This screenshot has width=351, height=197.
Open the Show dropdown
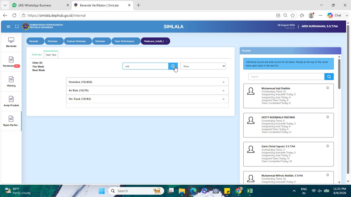click(x=203, y=66)
